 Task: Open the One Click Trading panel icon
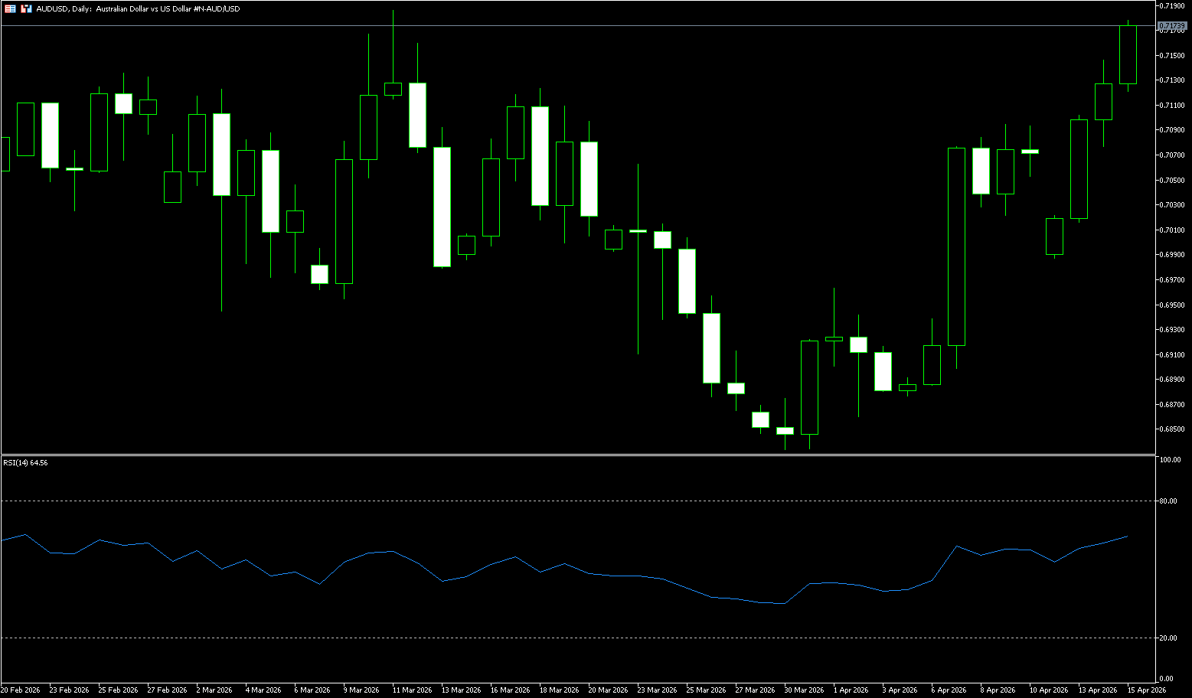pyautogui.click(x=10, y=9)
